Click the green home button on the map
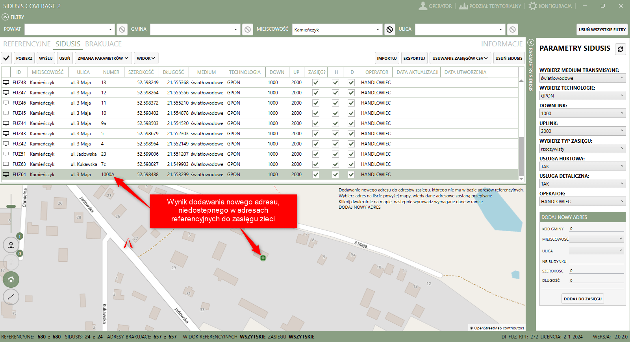This screenshot has height=342, width=630. (x=11, y=279)
